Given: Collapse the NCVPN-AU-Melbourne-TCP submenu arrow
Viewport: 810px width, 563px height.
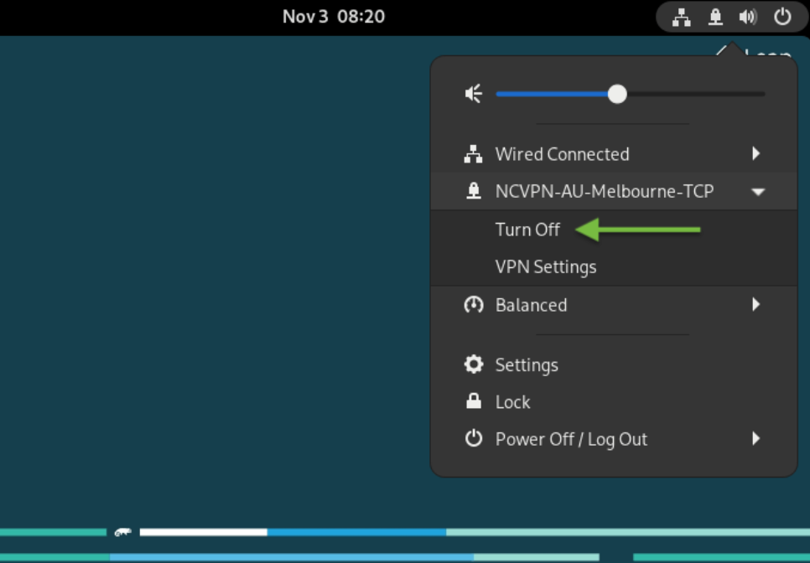Looking at the screenshot, I should pos(758,192).
